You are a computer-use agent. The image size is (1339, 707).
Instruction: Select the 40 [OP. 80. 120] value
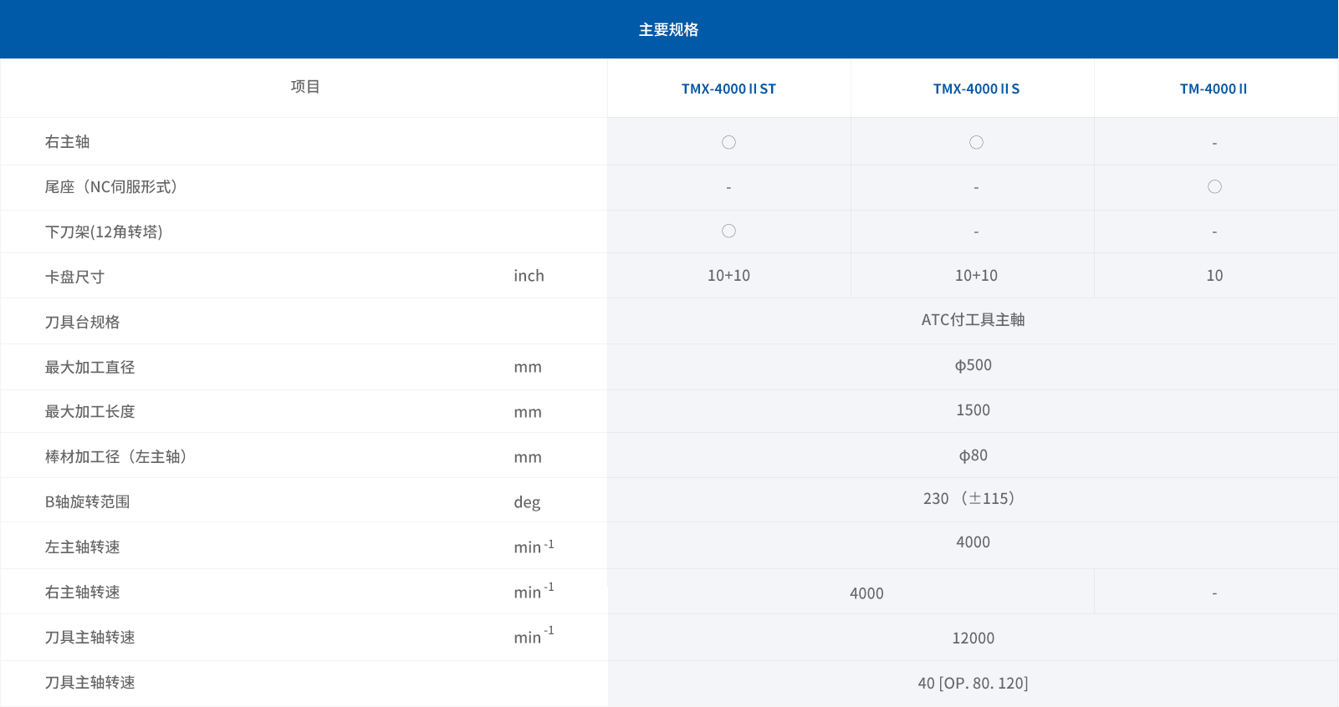[x=973, y=684]
